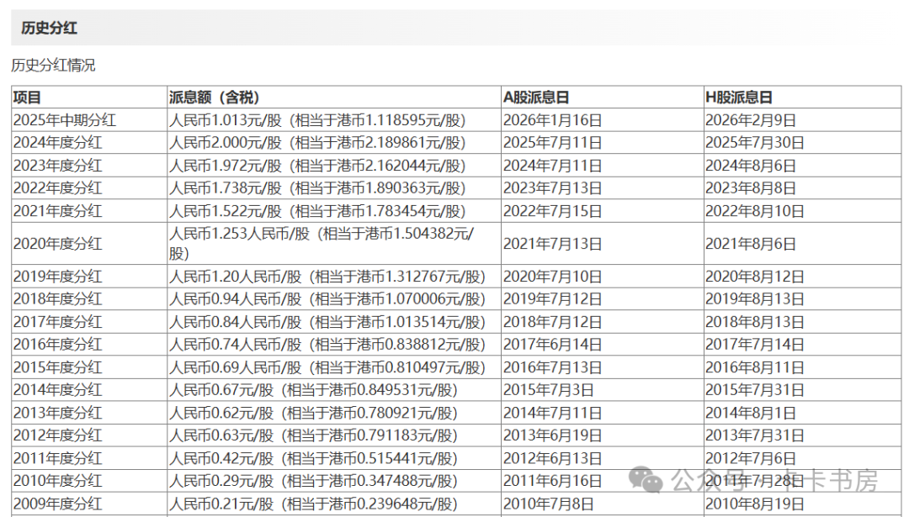Select the 2015年度分红 row label
909x517 pixels.
58,367
